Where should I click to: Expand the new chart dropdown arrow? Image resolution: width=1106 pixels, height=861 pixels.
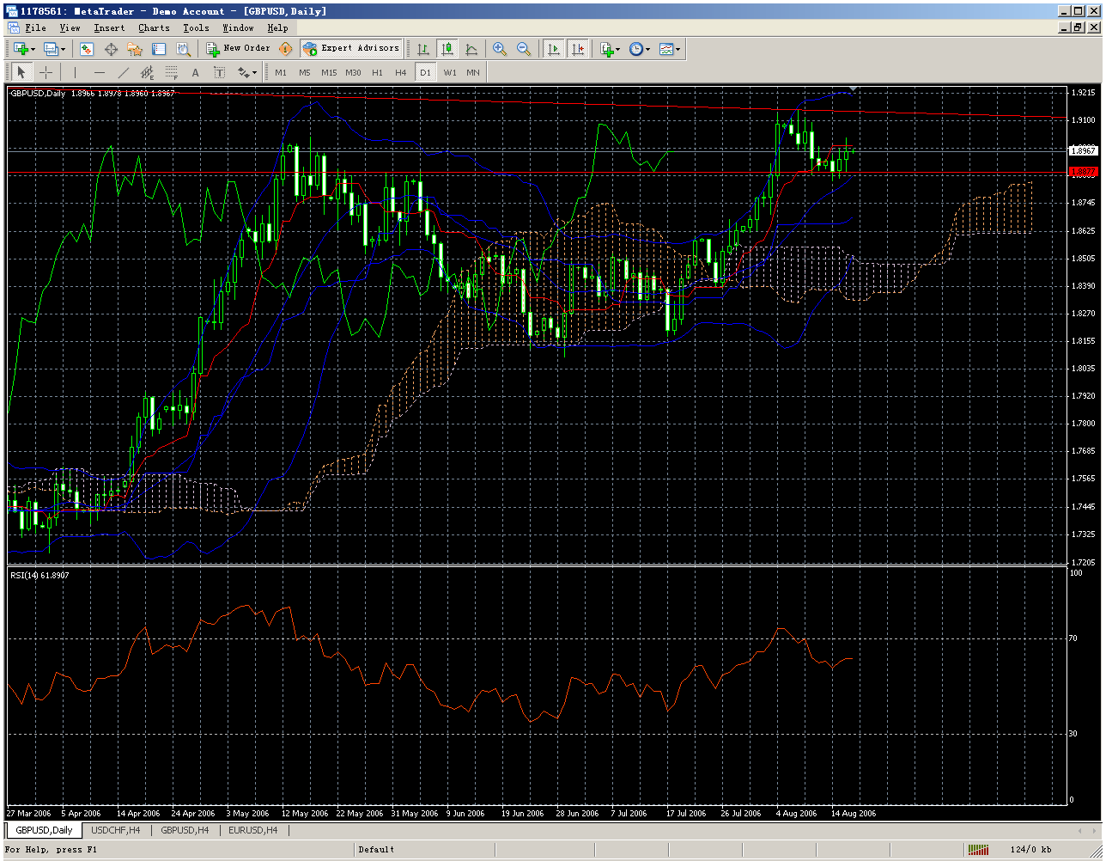33,49
